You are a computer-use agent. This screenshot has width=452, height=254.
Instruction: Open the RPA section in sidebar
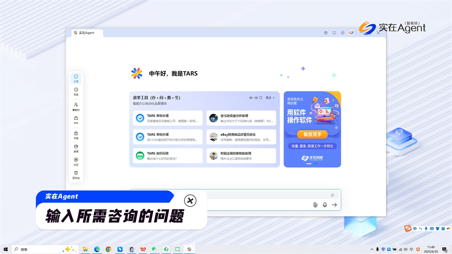76,120
